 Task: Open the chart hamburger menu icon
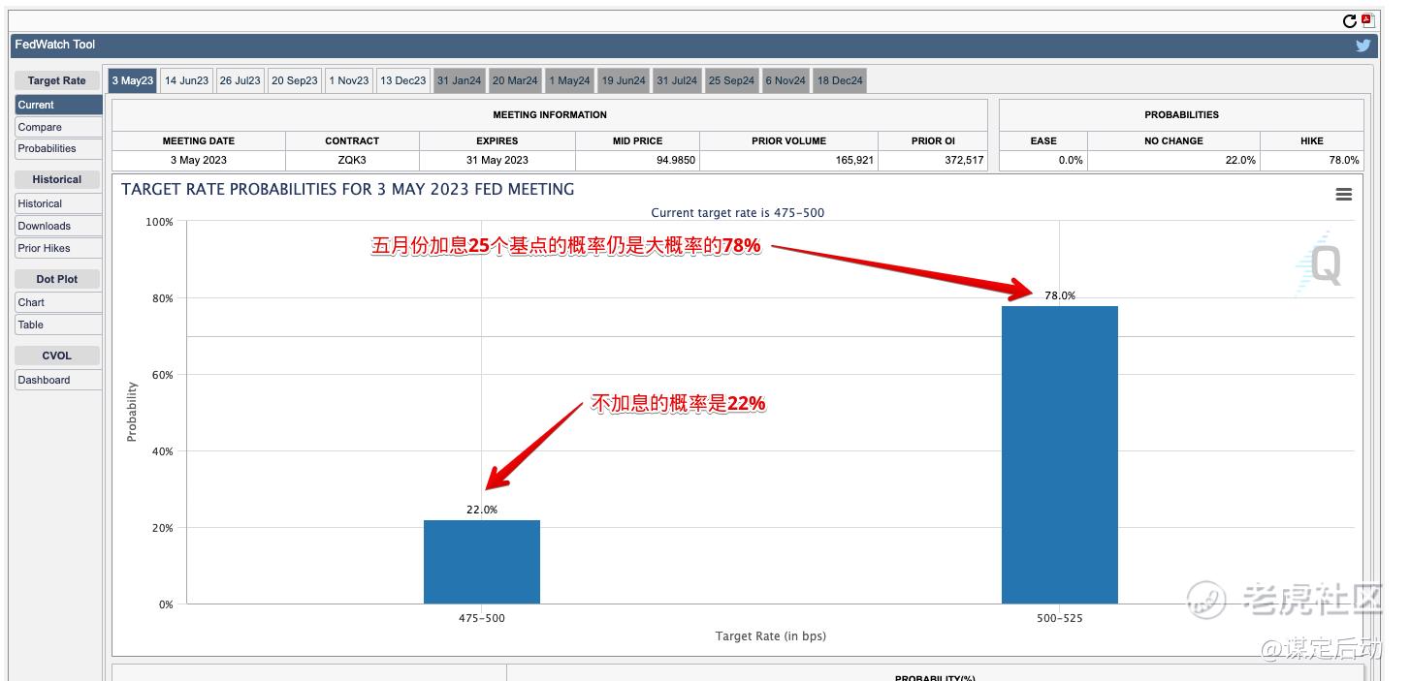click(1343, 195)
